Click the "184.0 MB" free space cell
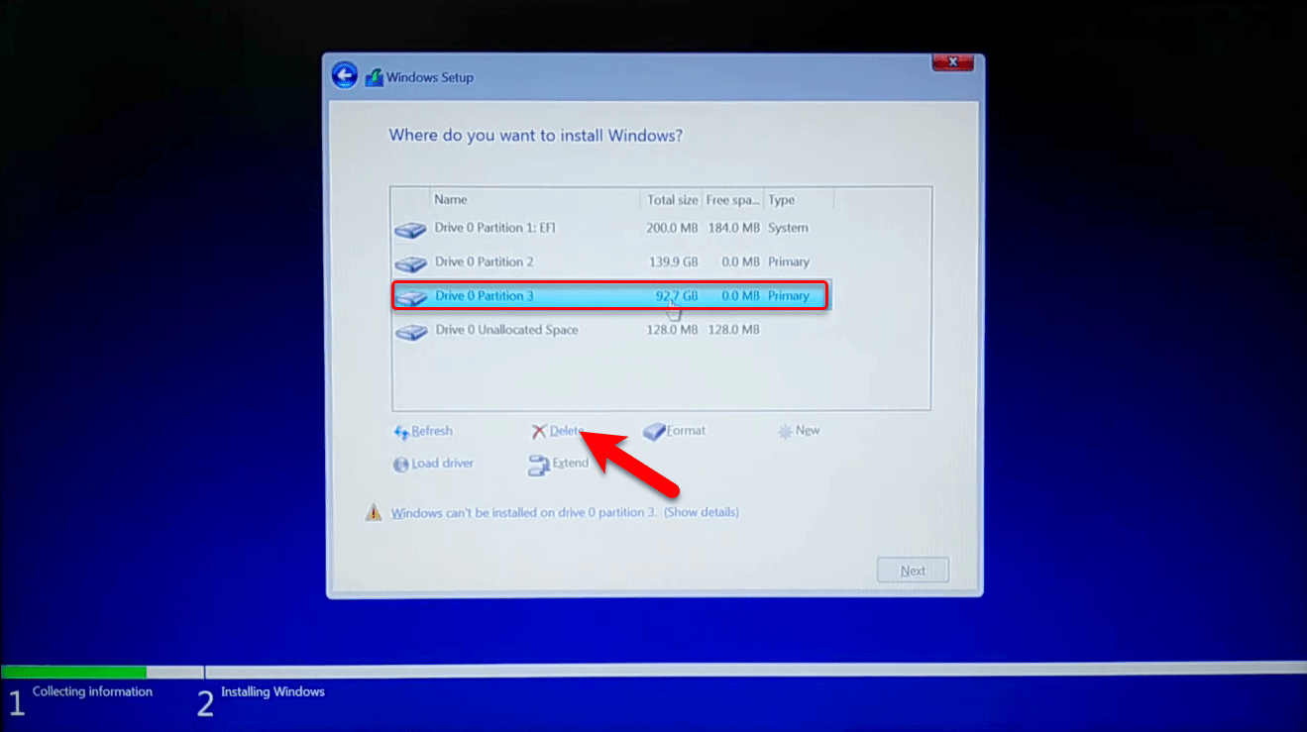 (x=733, y=228)
